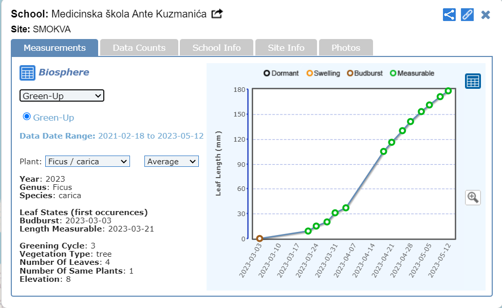Image resolution: width=502 pixels, height=308 pixels.
Task: Open the Site Info tab
Action: pyautogui.click(x=286, y=48)
